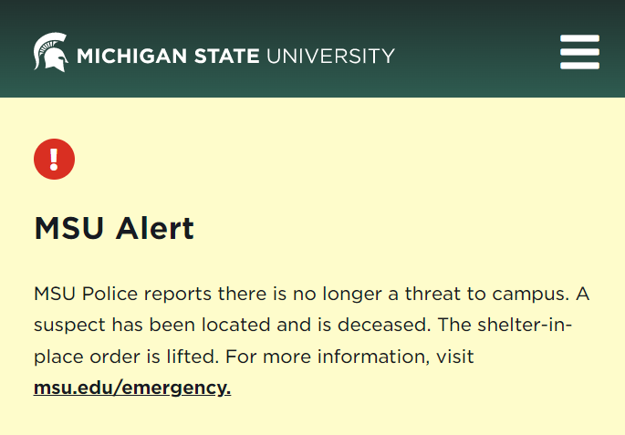Click the word 'deceased' in alert
Screen dimensions: 625x435
(384, 325)
